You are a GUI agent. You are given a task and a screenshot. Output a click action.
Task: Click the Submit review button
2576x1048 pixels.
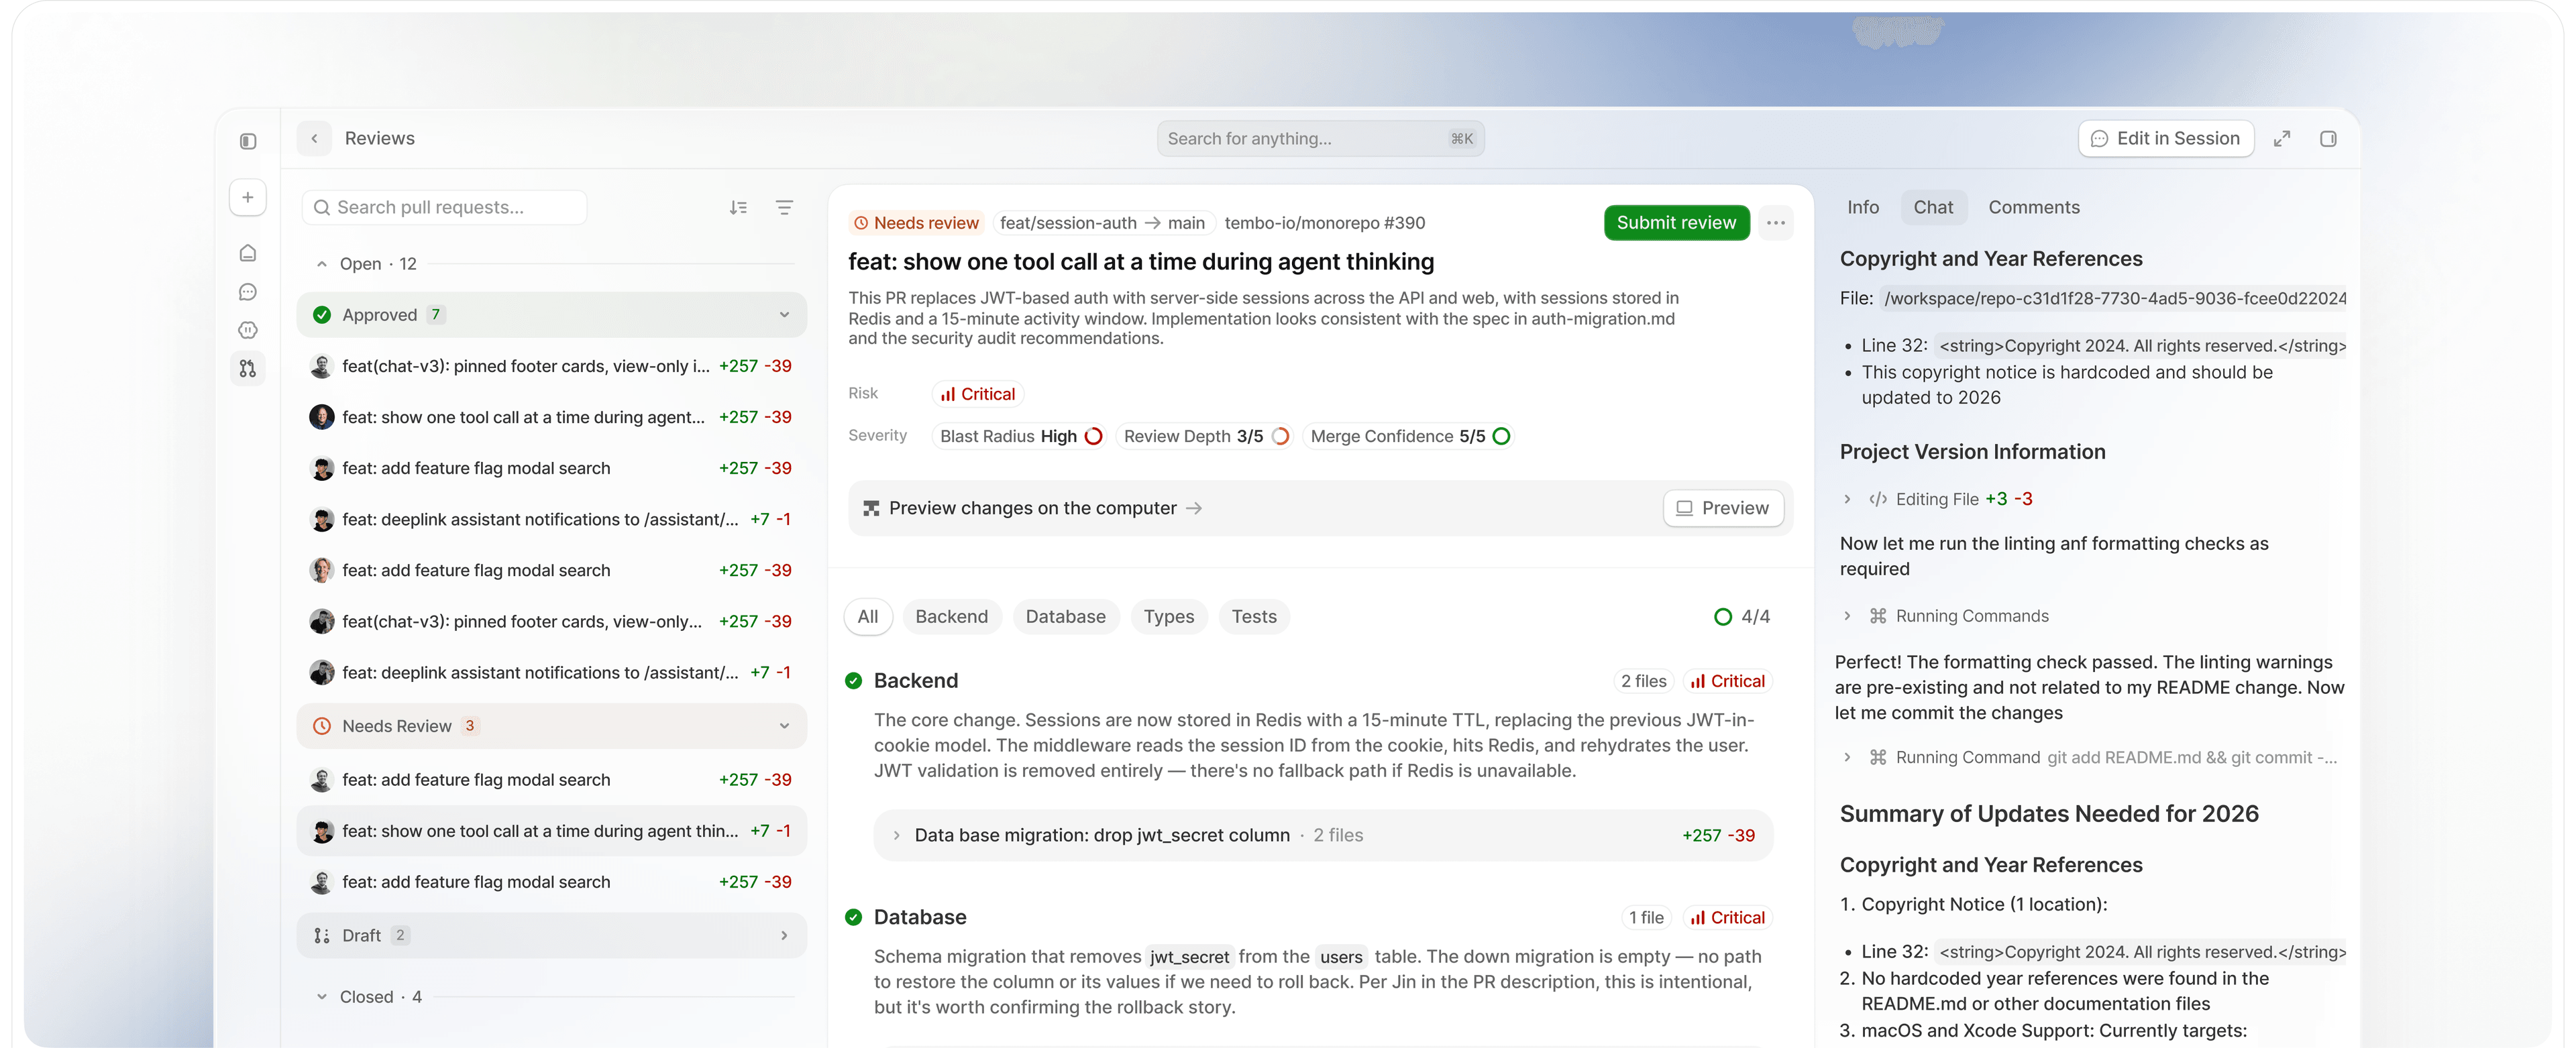1676,223
